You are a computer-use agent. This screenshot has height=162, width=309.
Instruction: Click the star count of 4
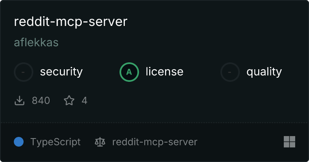pos(84,100)
